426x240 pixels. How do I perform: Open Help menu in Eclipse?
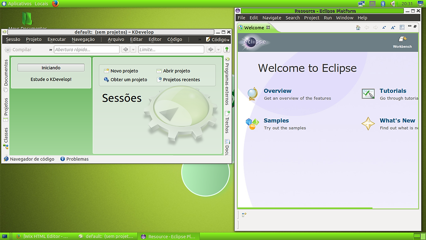pyautogui.click(x=362, y=18)
